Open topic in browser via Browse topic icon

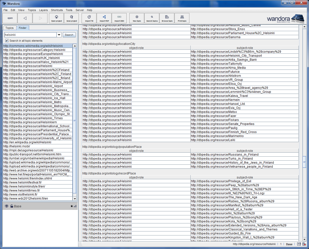click(167, 18)
